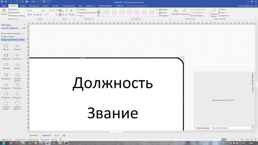The width and height of the screenshot is (258, 145).
Task: Click the Paste (Вставить) clipboard icon
Action: [x=4, y=11]
